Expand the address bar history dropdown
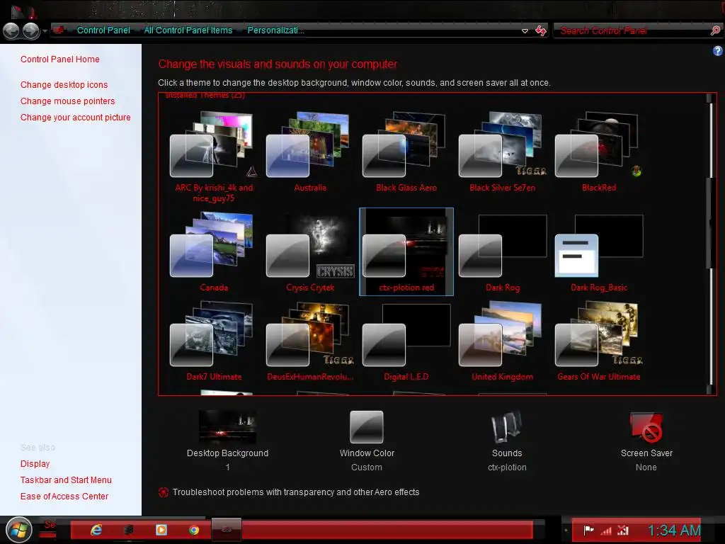The height and width of the screenshot is (544, 725). (x=525, y=31)
